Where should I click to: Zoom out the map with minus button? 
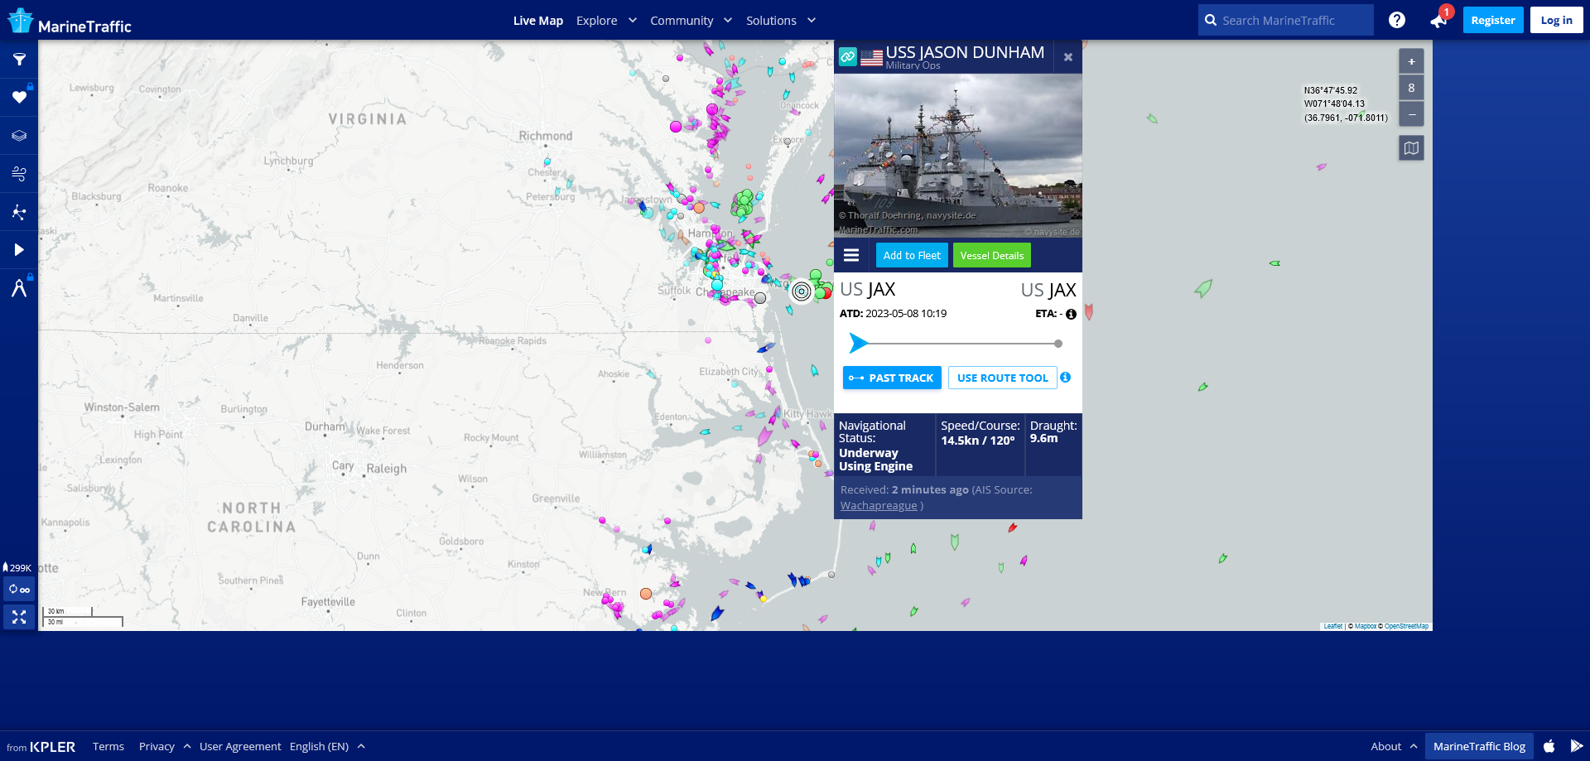pyautogui.click(x=1411, y=113)
